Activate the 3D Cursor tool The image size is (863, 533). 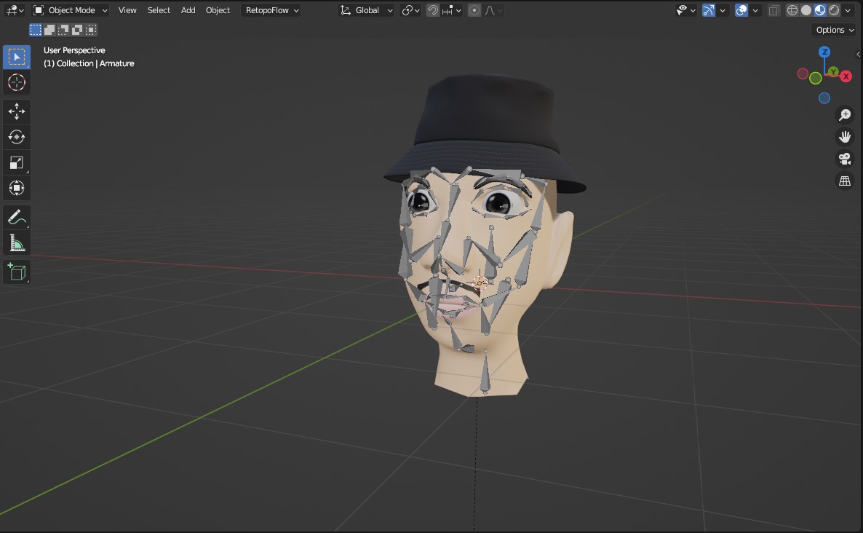(17, 82)
